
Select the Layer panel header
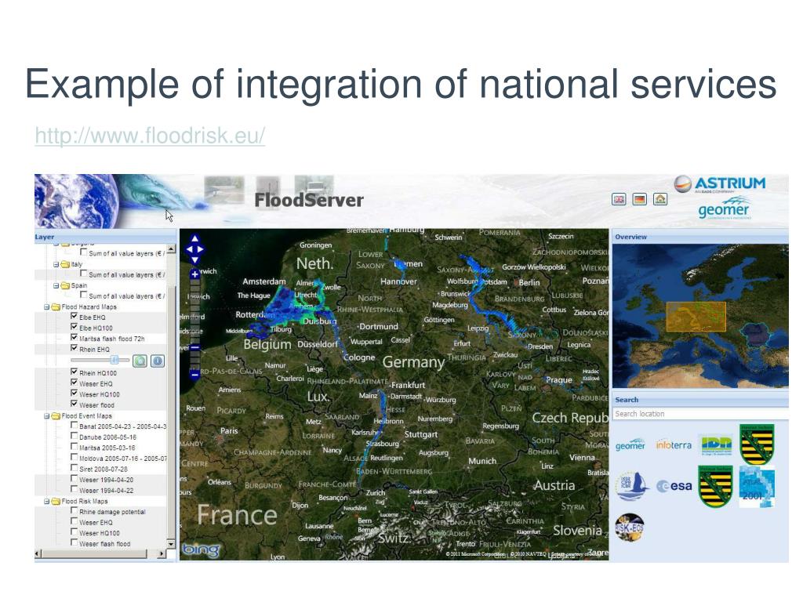pos(106,237)
